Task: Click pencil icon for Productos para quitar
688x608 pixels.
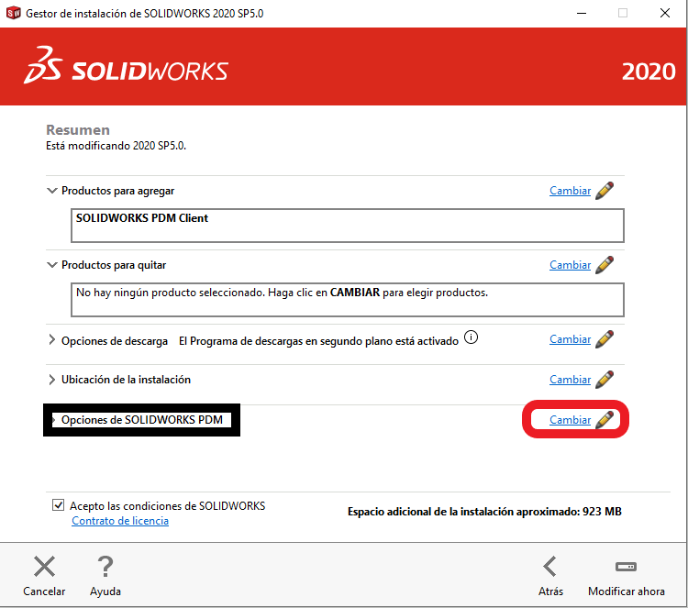Action: (605, 265)
